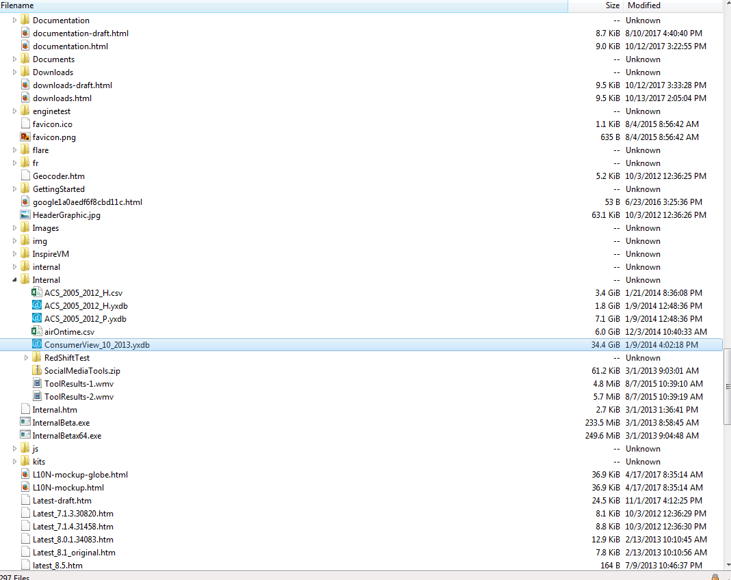731x580 pixels.
Task: Expand the kits folder
Action: point(14,461)
